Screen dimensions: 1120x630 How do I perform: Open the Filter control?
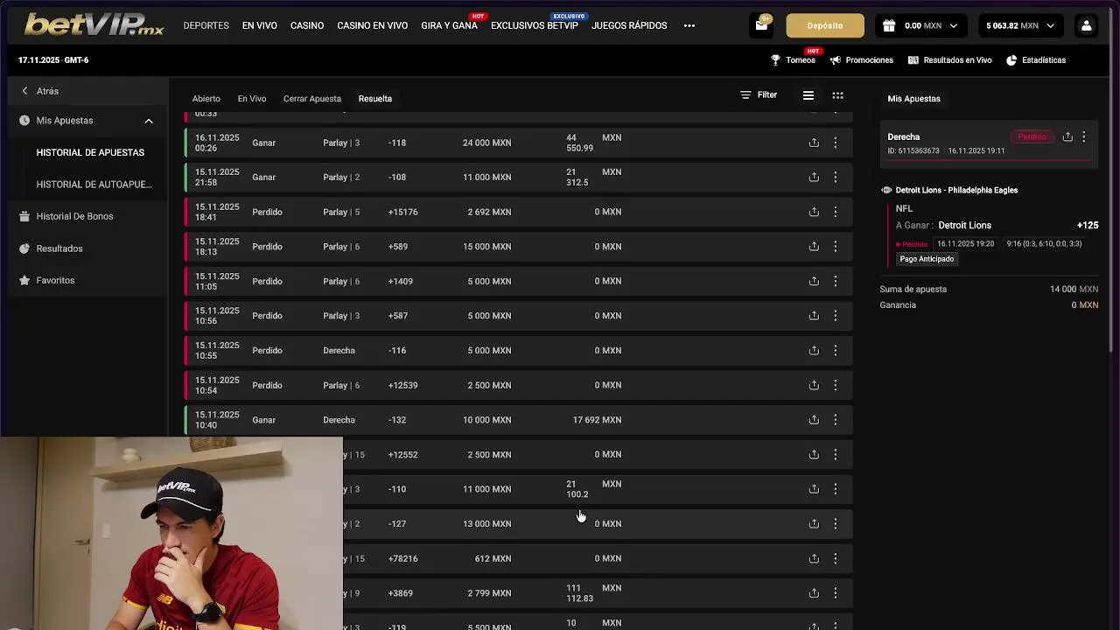[759, 95]
